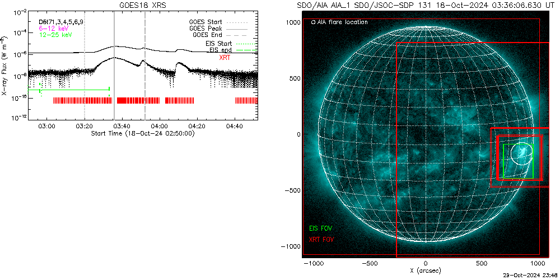Click the 12-25 keV green legend label
The height and width of the screenshot is (280, 560).
(55, 35)
